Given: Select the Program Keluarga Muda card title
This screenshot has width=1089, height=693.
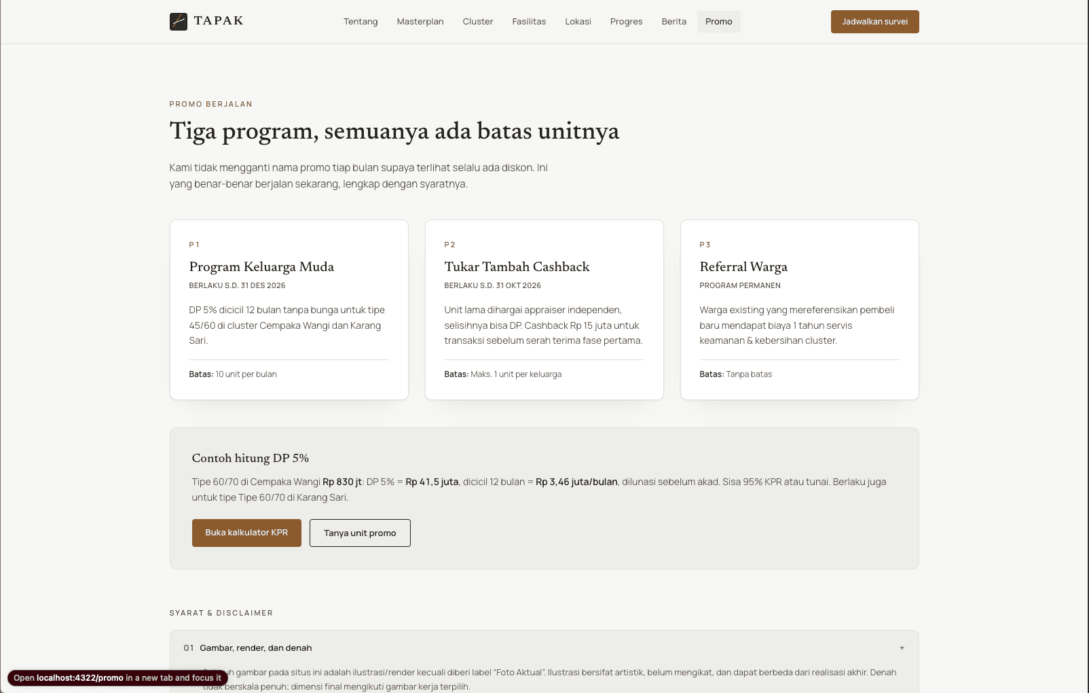Looking at the screenshot, I should tap(261, 266).
